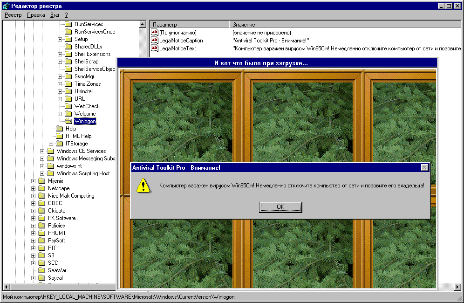Screen dimensions: 464x303
Task: Select the HTML Help folder icon
Action: click(x=60, y=136)
